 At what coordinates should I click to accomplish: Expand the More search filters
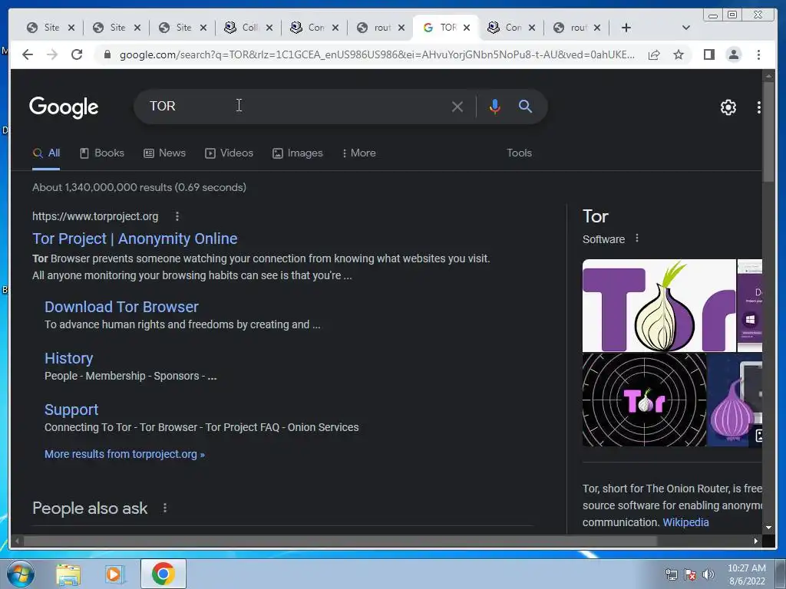359,153
